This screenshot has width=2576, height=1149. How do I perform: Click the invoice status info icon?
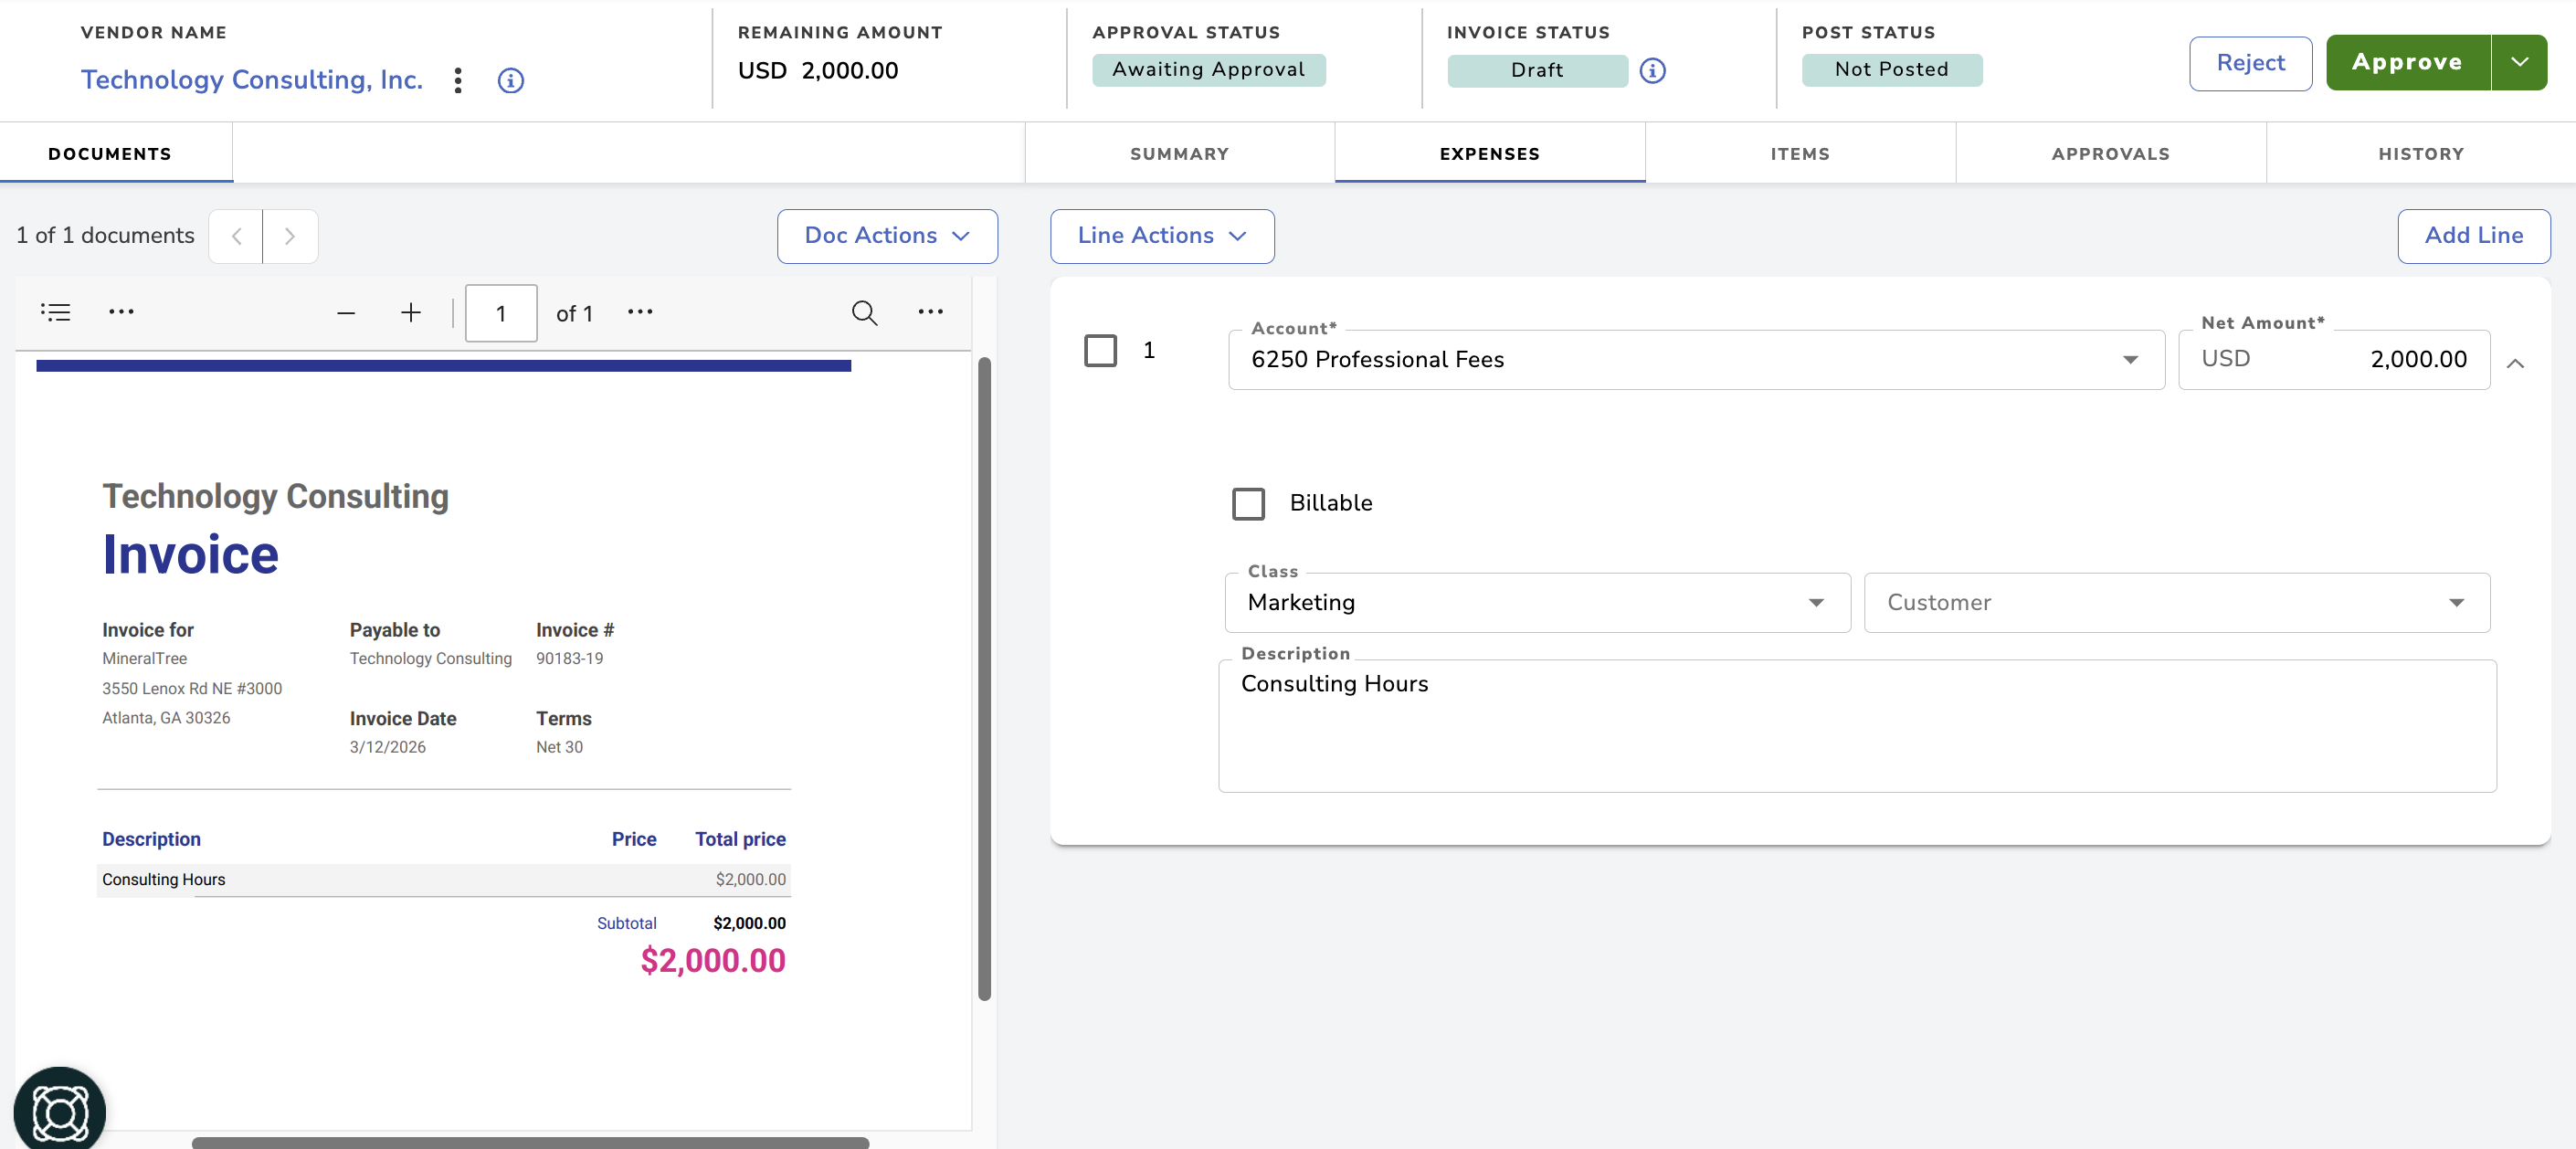coord(1653,70)
